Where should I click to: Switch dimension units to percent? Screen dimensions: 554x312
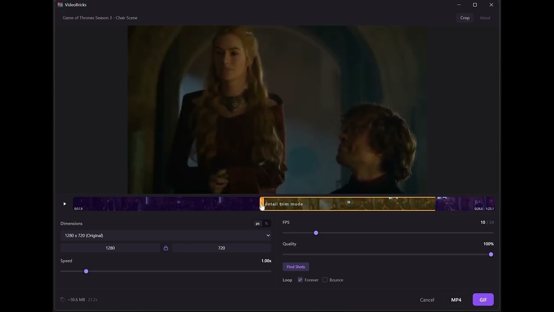tap(266, 224)
